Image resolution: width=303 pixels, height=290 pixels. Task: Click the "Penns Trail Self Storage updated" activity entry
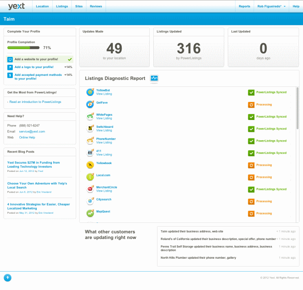tap(216, 248)
